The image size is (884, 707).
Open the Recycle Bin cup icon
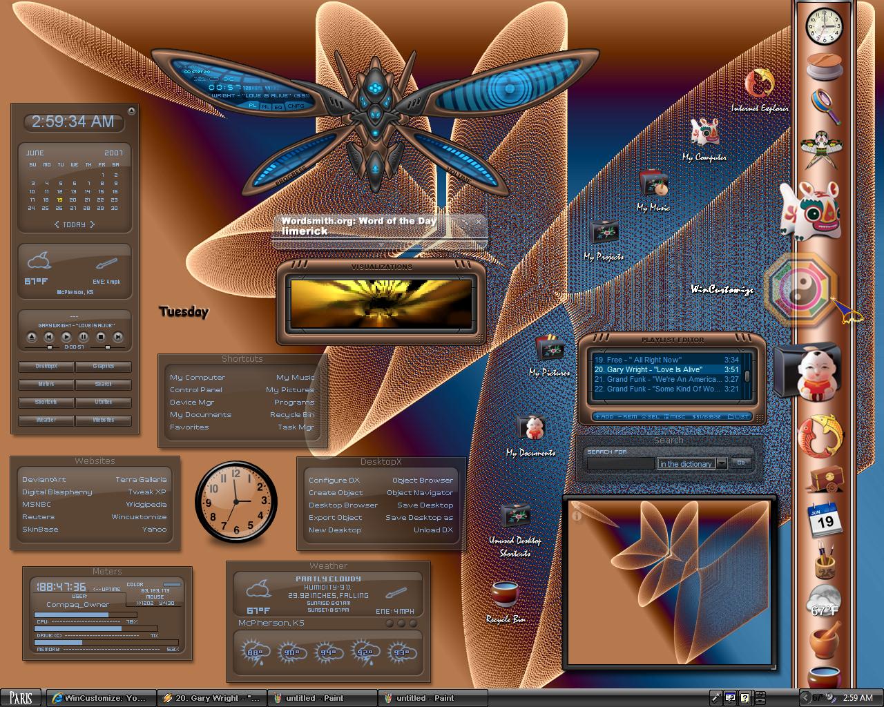click(x=505, y=595)
